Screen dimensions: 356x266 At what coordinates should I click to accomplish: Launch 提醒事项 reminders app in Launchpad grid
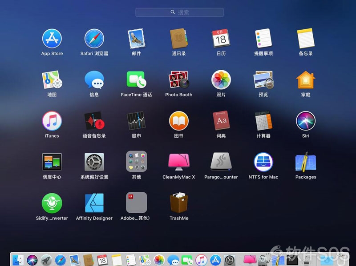point(263,38)
